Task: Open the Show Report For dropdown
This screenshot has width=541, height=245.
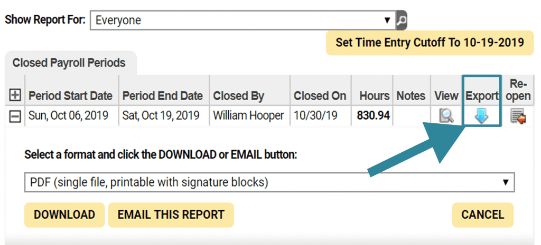Action: [243, 21]
